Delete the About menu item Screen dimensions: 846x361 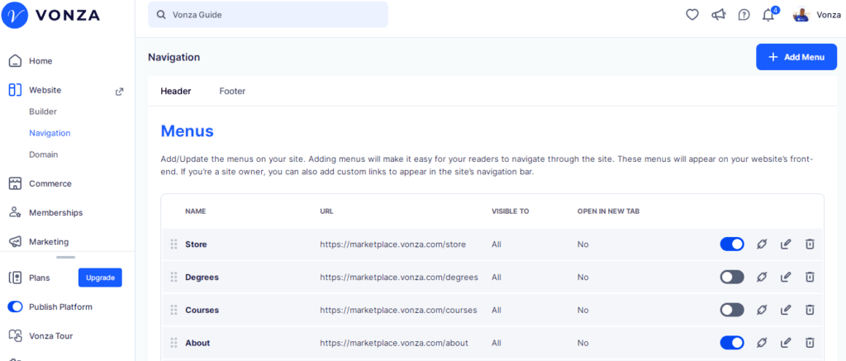pyautogui.click(x=810, y=343)
